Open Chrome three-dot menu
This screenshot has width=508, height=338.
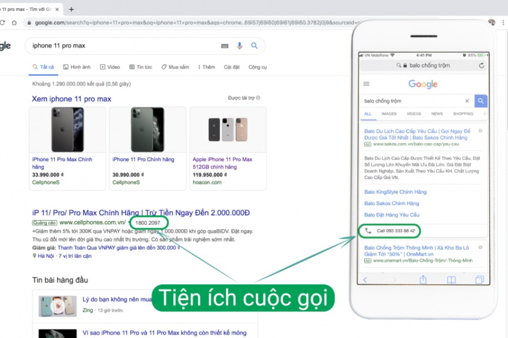point(503,23)
